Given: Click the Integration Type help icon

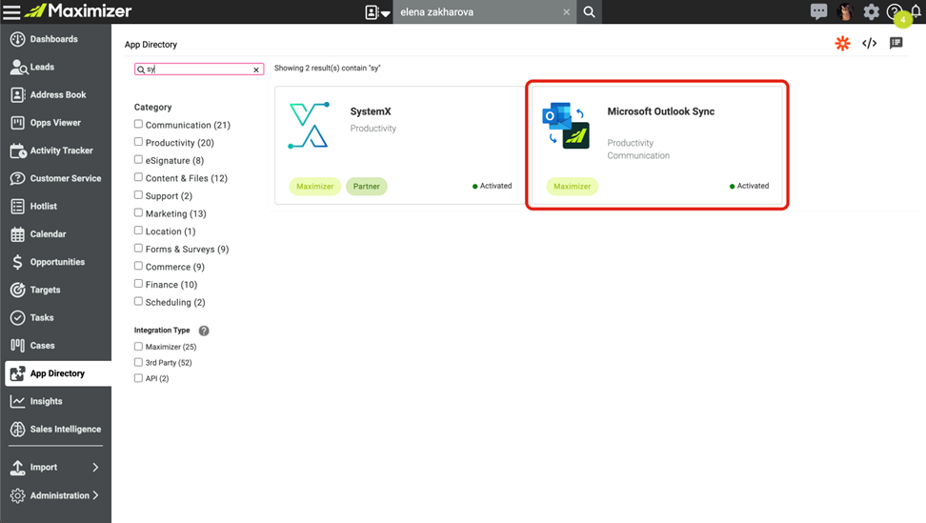Looking at the screenshot, I should (204, 331).
